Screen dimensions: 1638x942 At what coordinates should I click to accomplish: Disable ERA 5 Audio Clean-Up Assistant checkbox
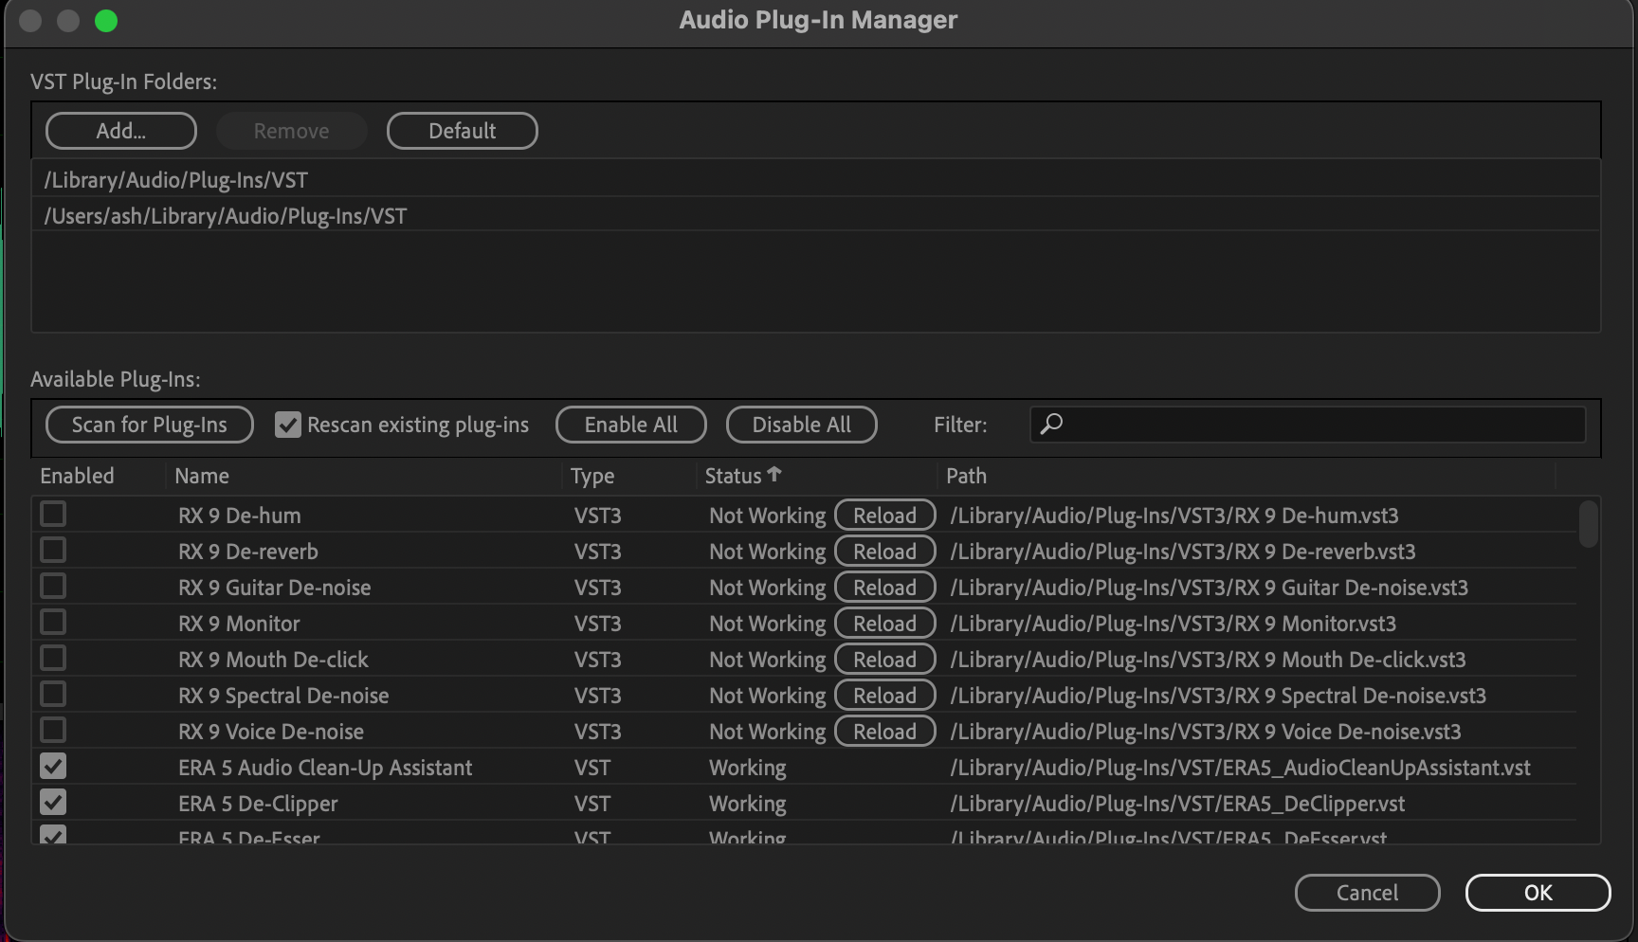(53, 766)
